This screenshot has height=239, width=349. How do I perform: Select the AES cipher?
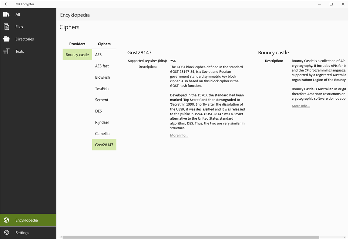[98, 55]
